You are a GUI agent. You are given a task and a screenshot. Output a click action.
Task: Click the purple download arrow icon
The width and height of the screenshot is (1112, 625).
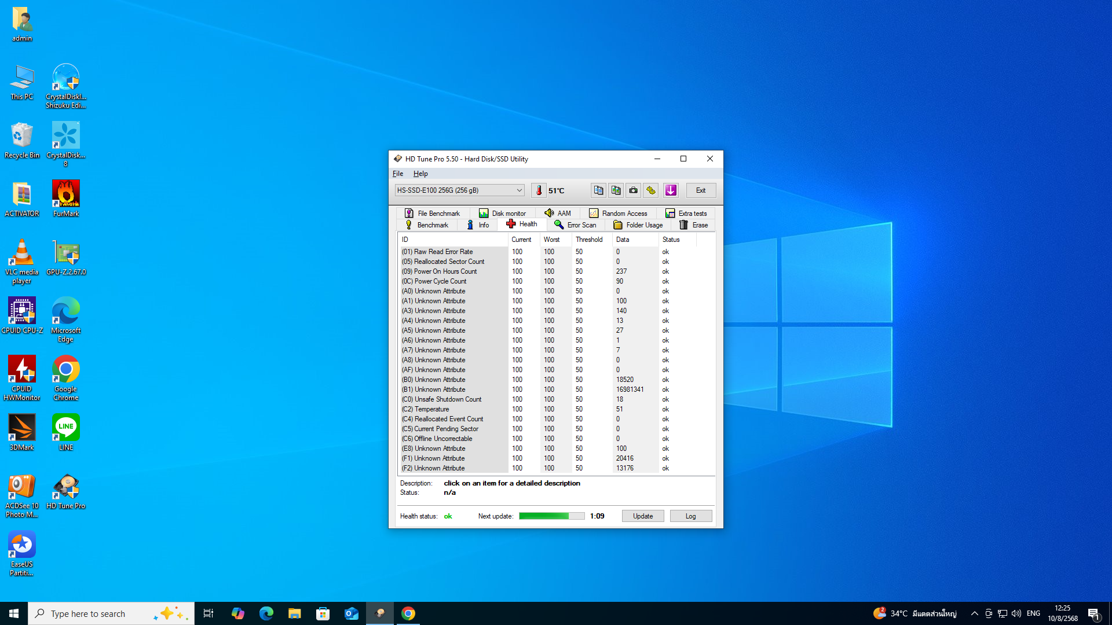click(671, 190)
